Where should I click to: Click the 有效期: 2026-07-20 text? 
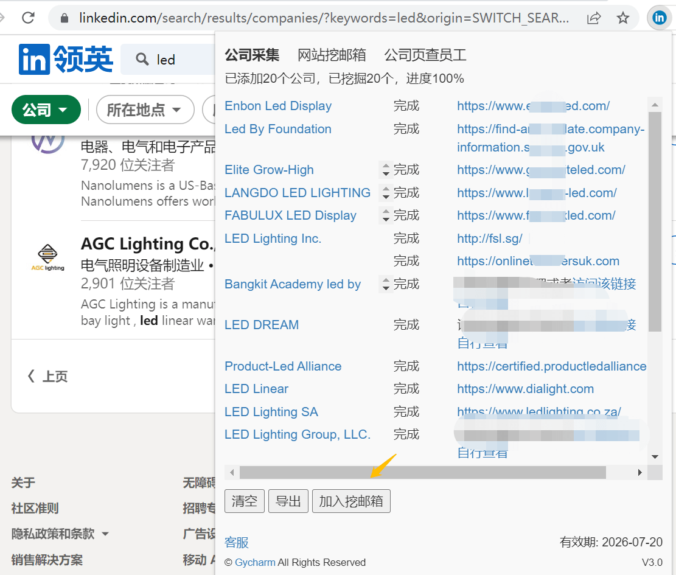611,542
